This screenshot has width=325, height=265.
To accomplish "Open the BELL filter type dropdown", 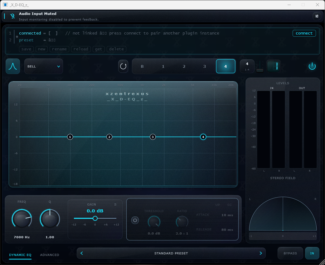I will pyautogui.click(x=44, y=66).
